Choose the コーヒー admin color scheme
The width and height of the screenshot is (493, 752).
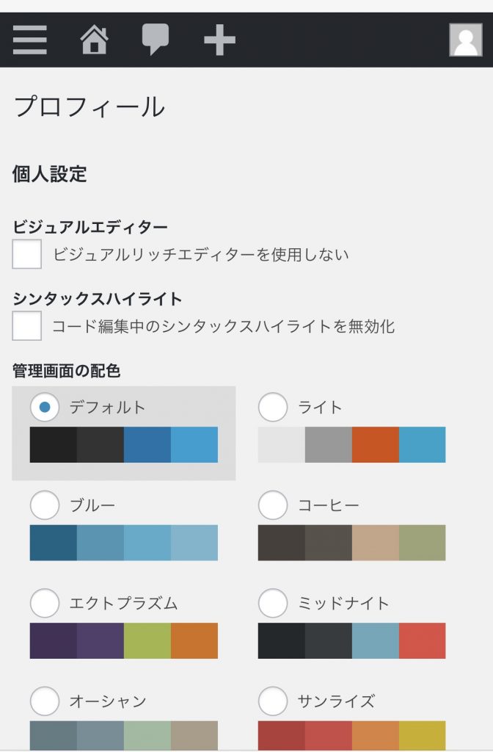click(273, 505)
